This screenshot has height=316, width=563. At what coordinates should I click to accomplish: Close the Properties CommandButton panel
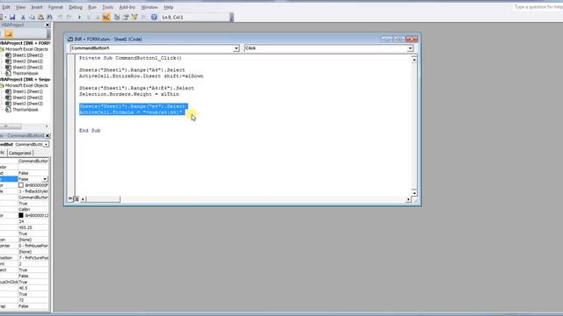click(48, 136)
